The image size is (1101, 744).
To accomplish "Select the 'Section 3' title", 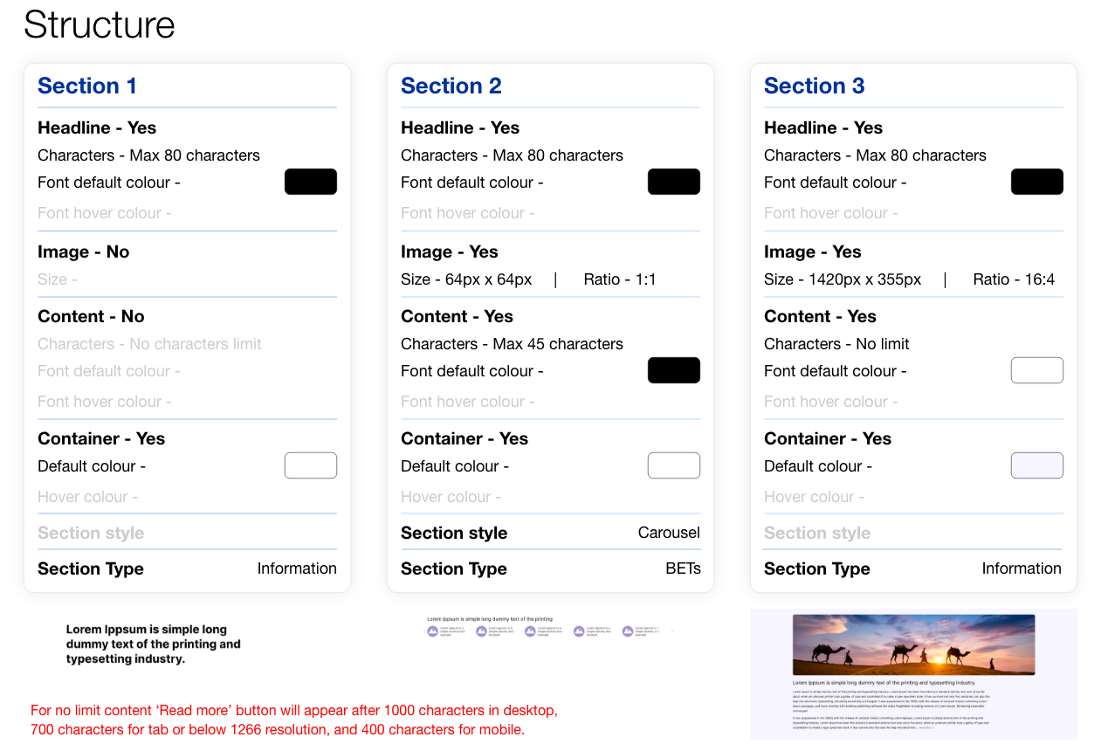I will pyautogui.click(x=814, y=86).
